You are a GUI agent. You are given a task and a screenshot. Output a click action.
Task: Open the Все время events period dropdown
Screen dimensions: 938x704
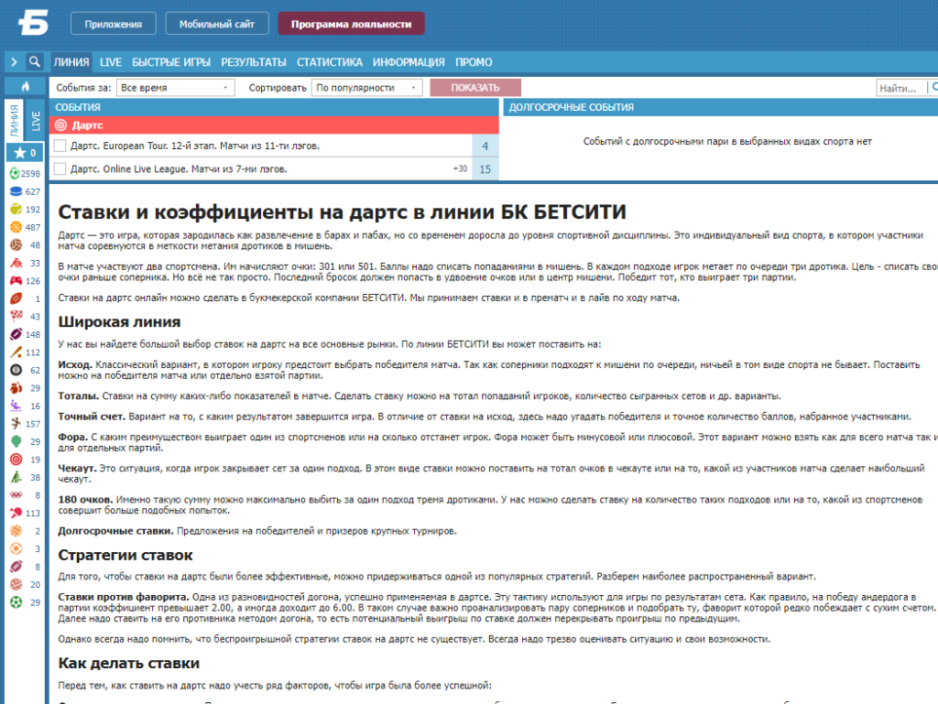coord(175,88)
